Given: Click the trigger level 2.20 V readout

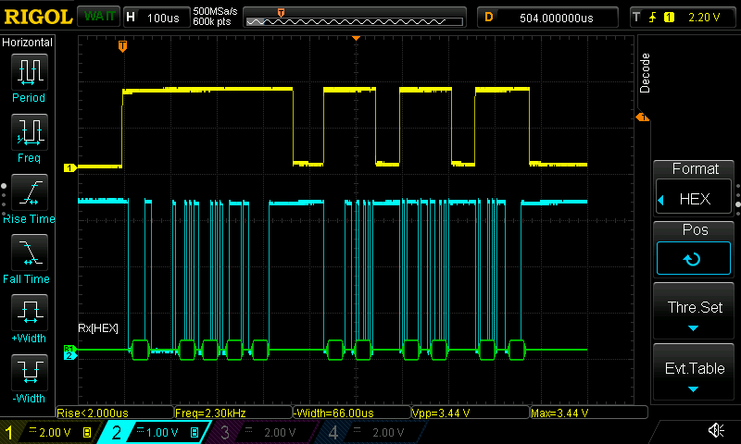Looking at the screenshot, I should point(704,18).
